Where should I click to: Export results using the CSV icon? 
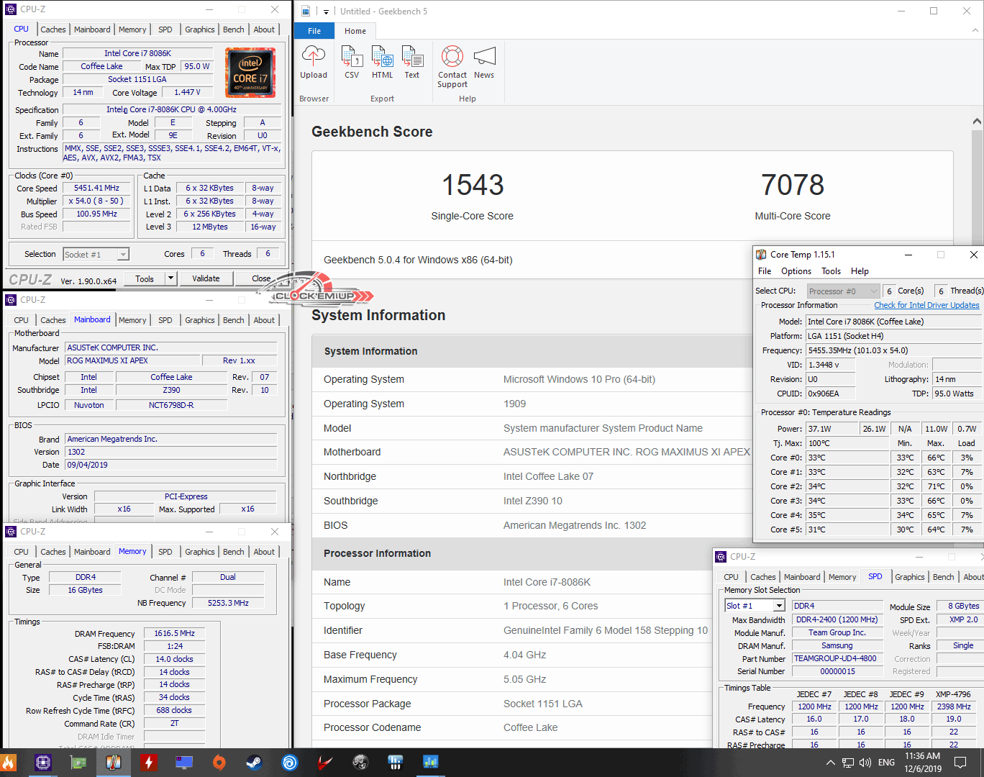pyautogui.click(x=352, y=57)
